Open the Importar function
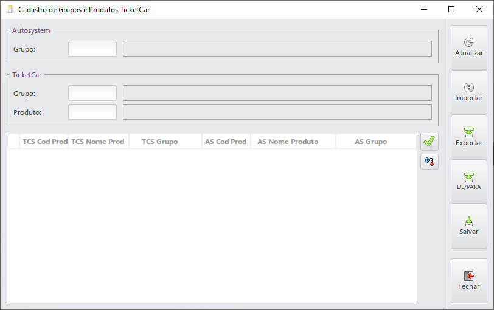The image size is (494, 310). click(x=469, y=92)
